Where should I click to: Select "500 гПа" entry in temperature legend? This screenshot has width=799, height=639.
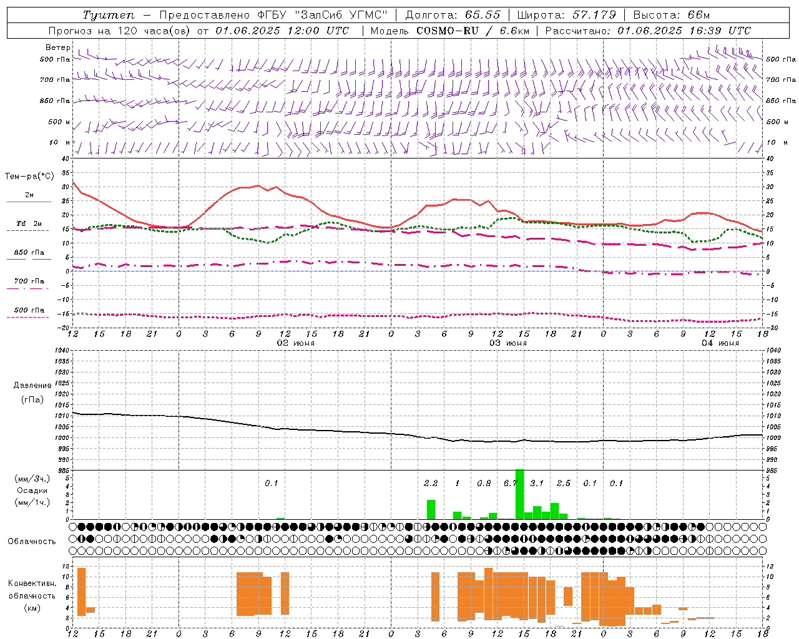click(x=29, y=310)
